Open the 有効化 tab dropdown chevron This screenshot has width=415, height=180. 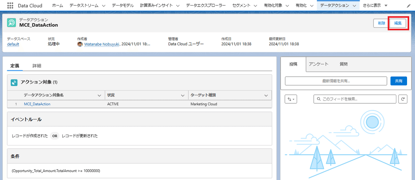coord(311,6)
